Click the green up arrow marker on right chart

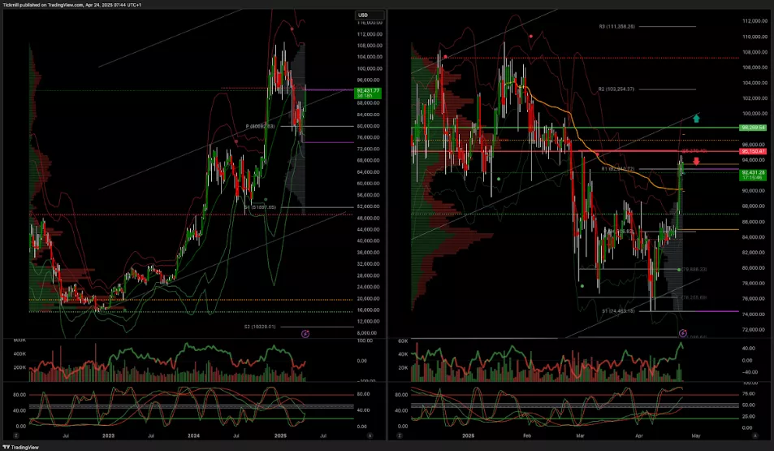coord(696,119)
